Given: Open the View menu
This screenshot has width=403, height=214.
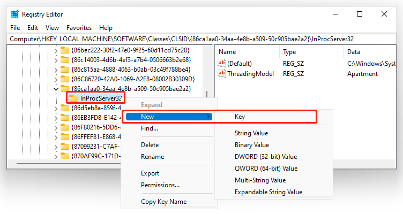Looking at the screenshot, I should point(52,28).
